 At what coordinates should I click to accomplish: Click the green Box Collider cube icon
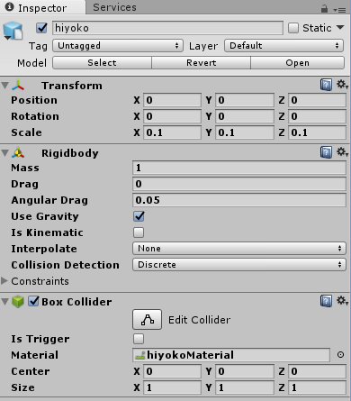[x=18, y=302]
